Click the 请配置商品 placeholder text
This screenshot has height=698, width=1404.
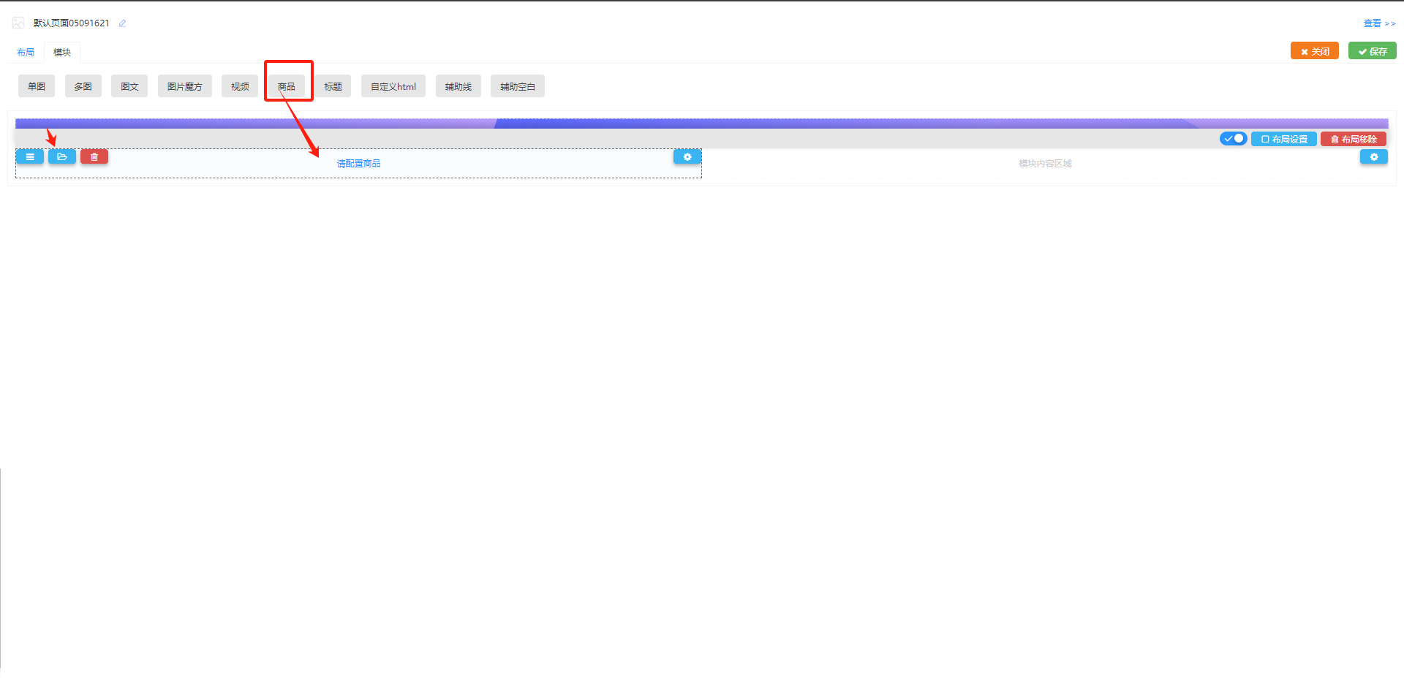(x=358, y=164)
